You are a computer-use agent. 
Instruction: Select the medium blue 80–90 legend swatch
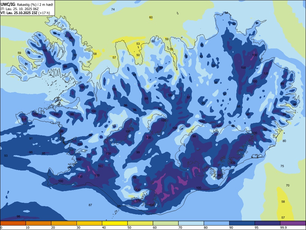point(217,223)
